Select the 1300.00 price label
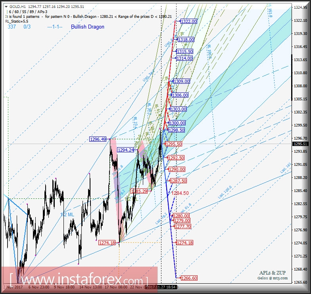 coord(177,123)
